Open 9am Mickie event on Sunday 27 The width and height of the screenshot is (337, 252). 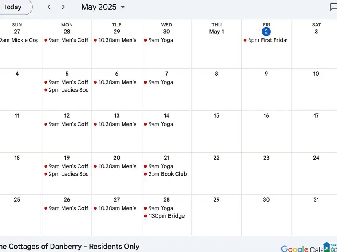point(19,40)
